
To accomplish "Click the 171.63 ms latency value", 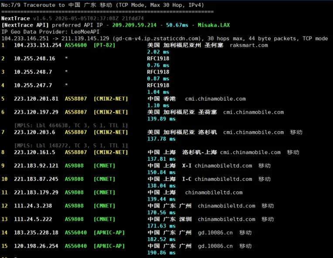I will [x=161, y=226].
